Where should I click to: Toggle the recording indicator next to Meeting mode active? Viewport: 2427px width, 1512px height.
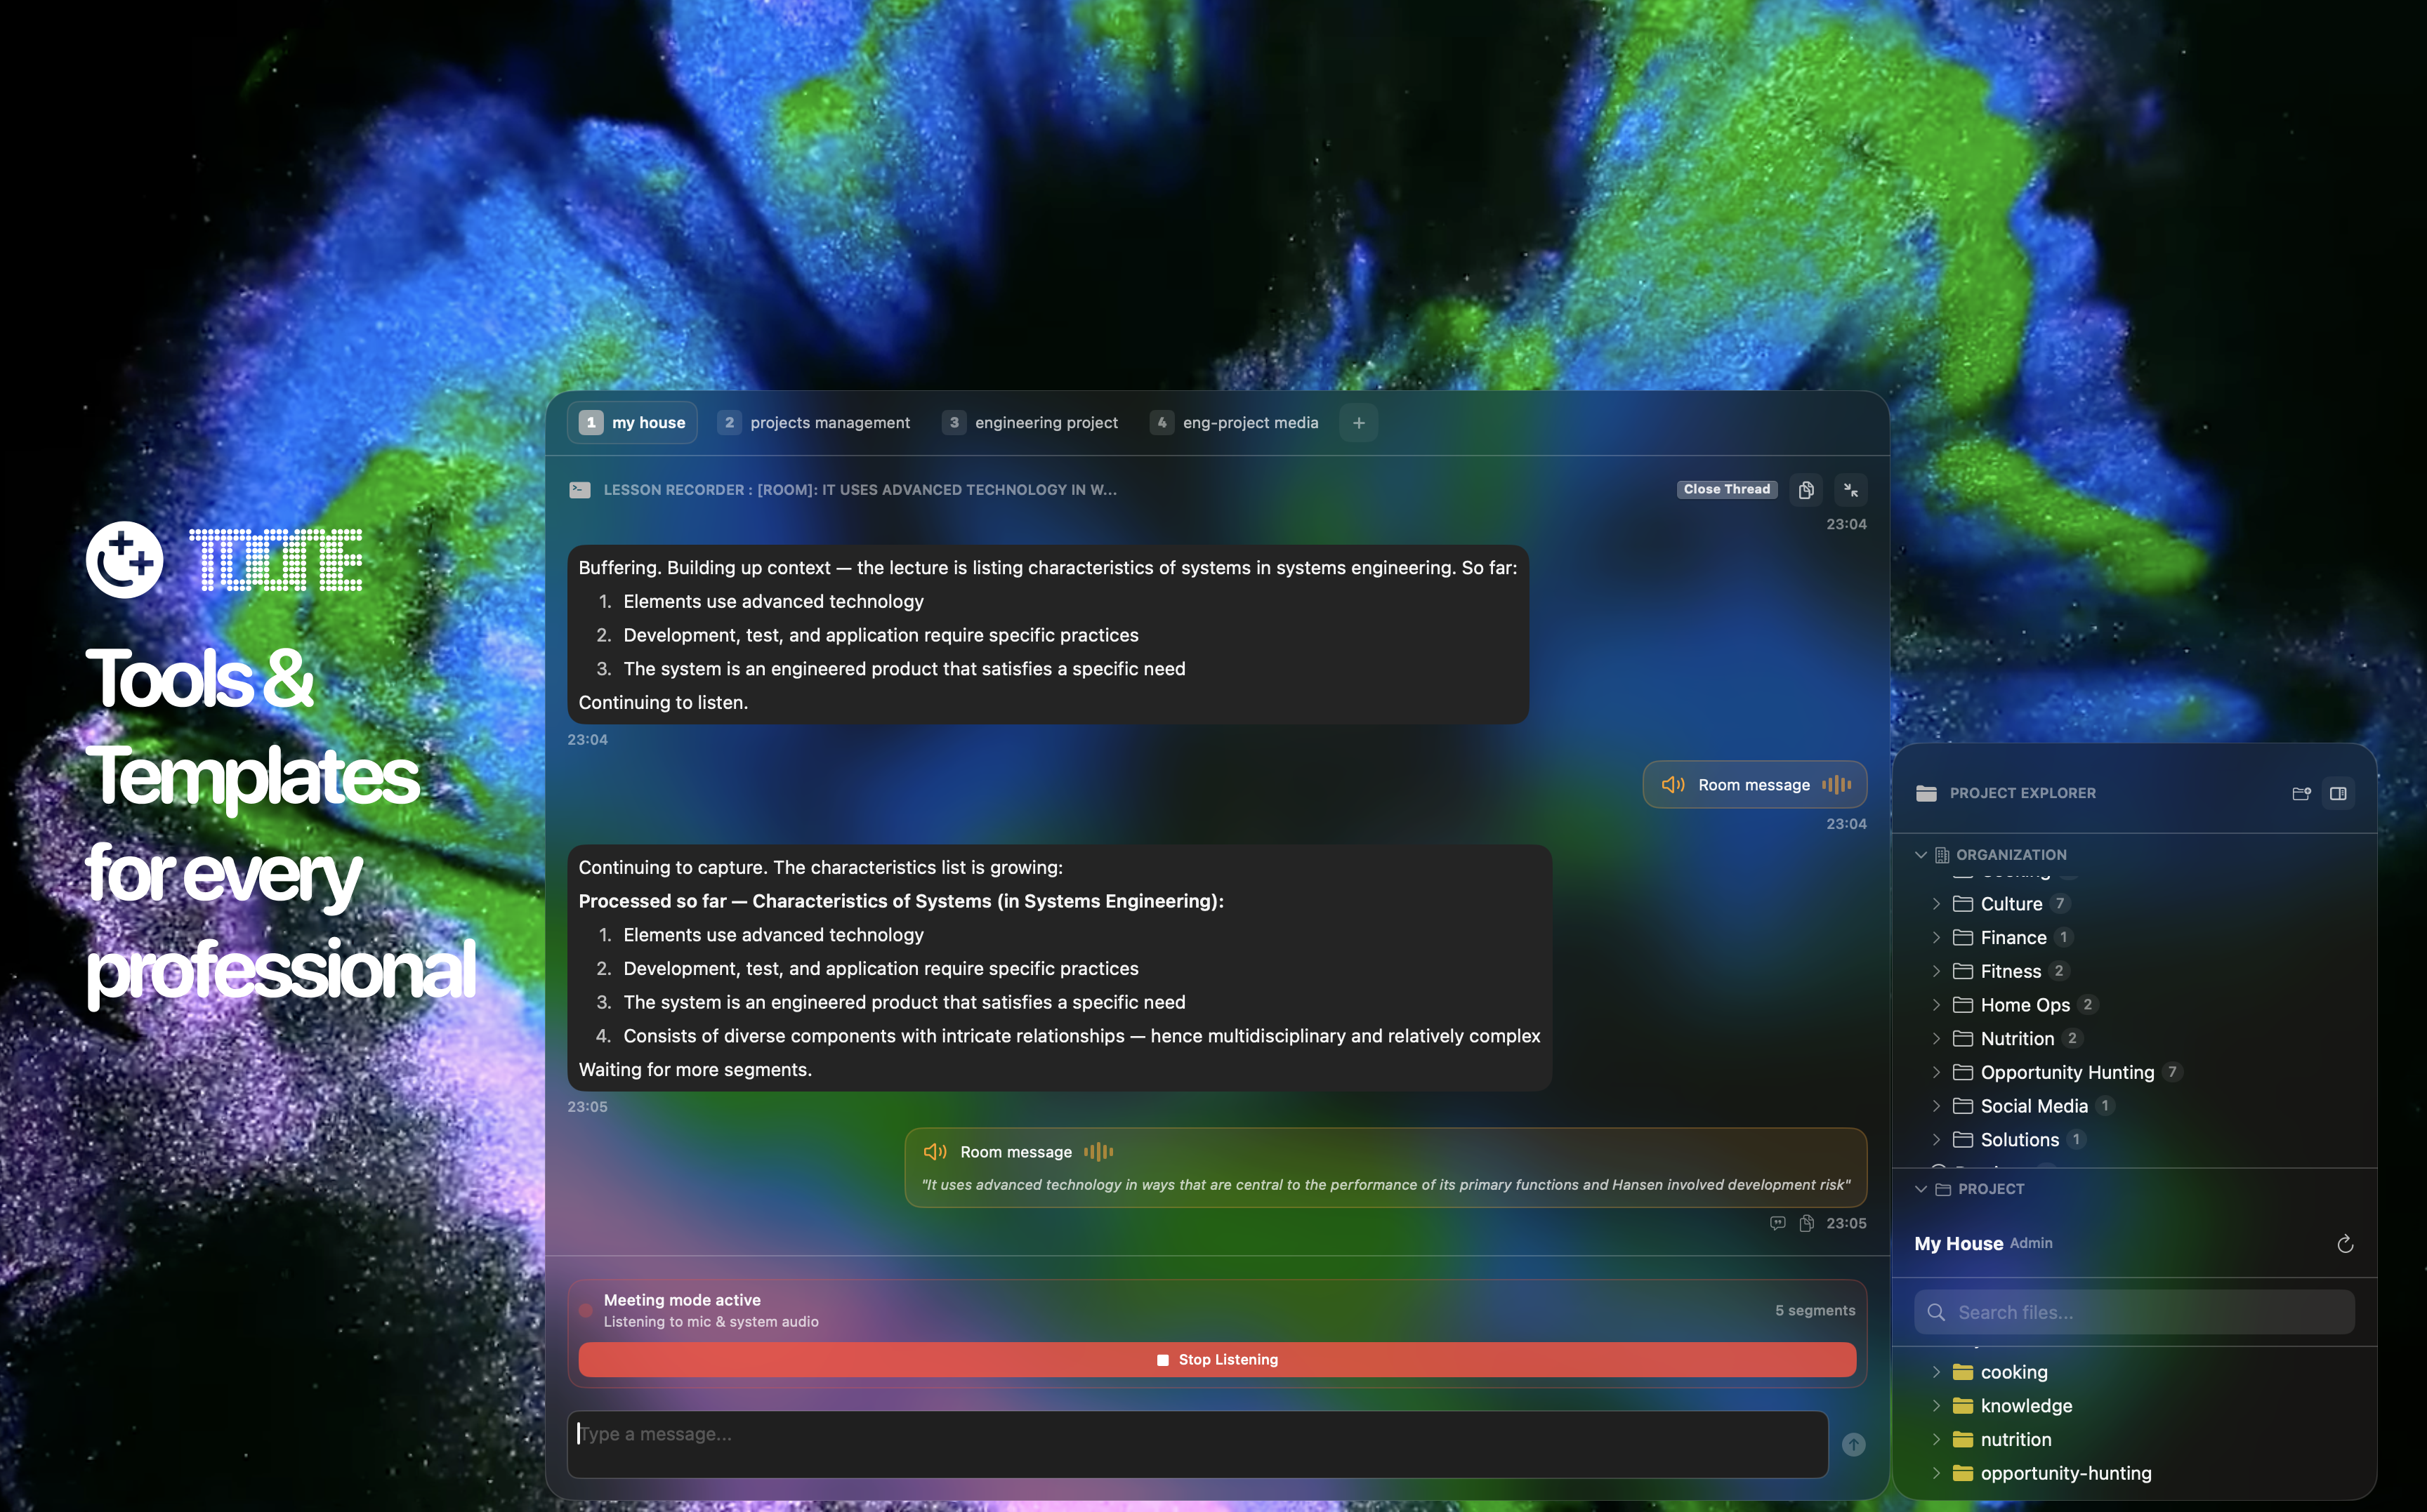586,1309
